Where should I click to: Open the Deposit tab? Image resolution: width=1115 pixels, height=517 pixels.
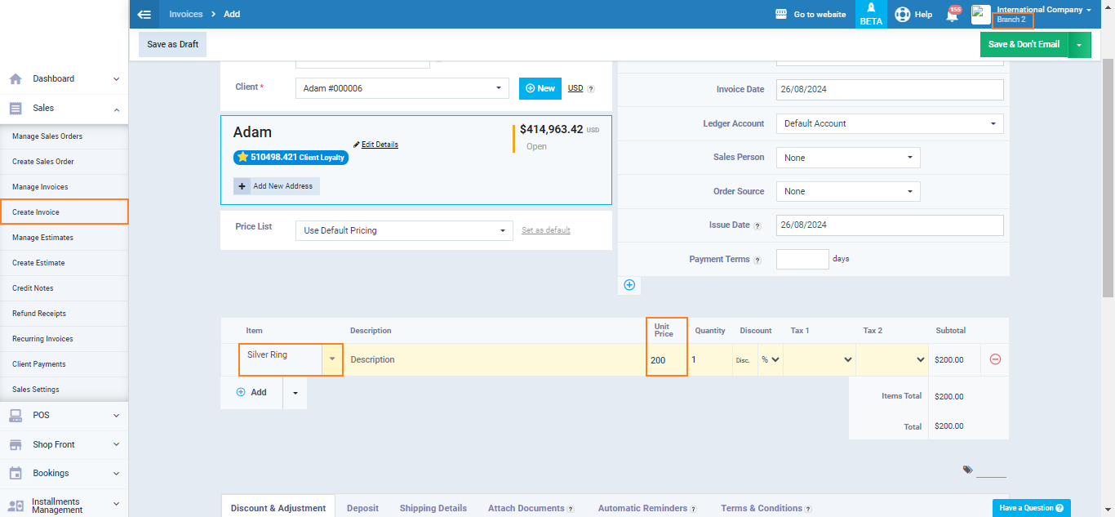tap(362, 508)
